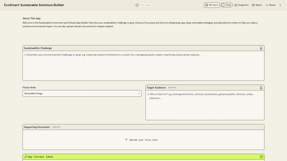Click "Upload your files here" text
Image resolution: width=287 pixels, height=161 pixels.
[x=143, y=140]
